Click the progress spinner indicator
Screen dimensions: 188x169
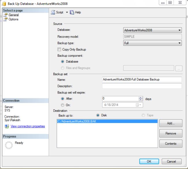coord(9,145)
